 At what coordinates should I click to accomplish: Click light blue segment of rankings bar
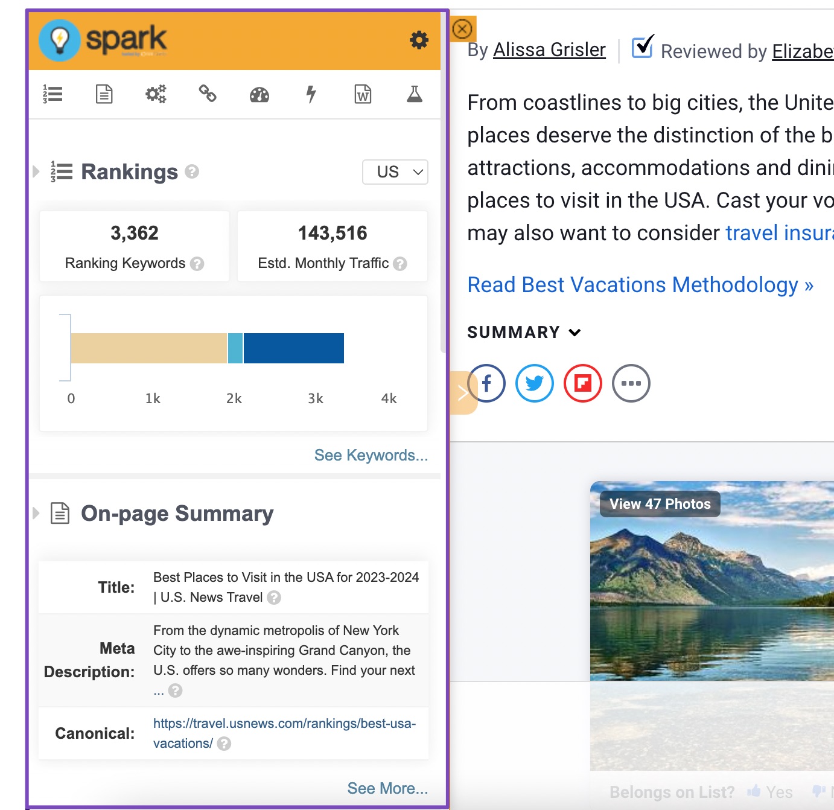pos(235,348)
